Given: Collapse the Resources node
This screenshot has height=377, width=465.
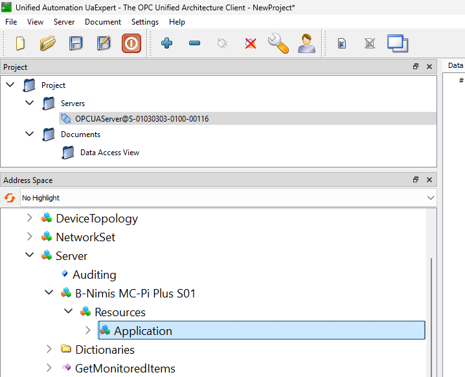Looking at the screenshot, I should 69,311.
